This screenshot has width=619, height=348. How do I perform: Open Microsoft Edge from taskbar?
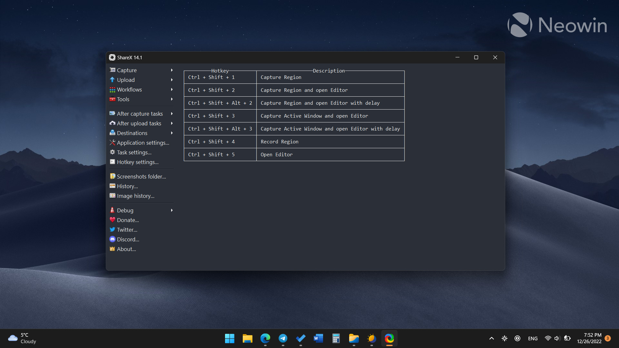(265, 338)
